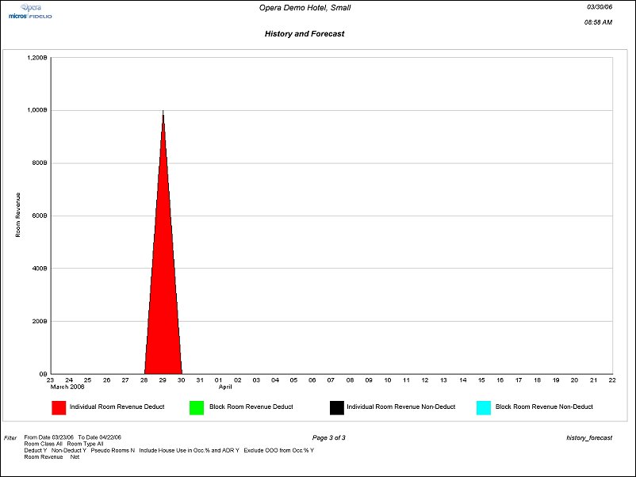Click the 1,200B y-axis value
Viewport: 636px width, 477px height.
[38, 58]
